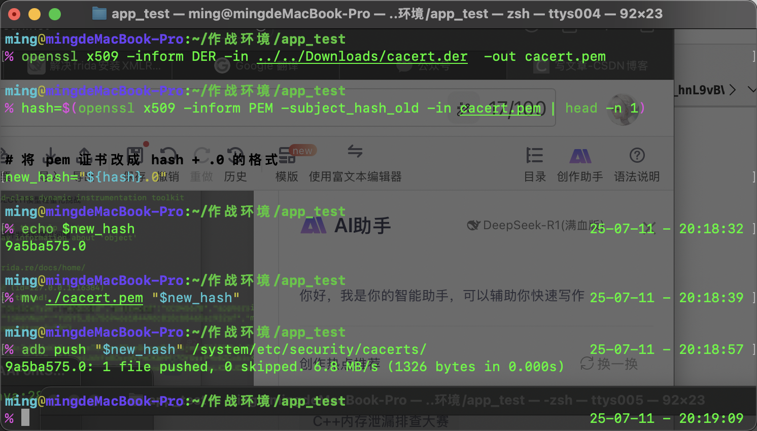Click the new_hash="${hash}.0" assignment line

click(86, 177)
